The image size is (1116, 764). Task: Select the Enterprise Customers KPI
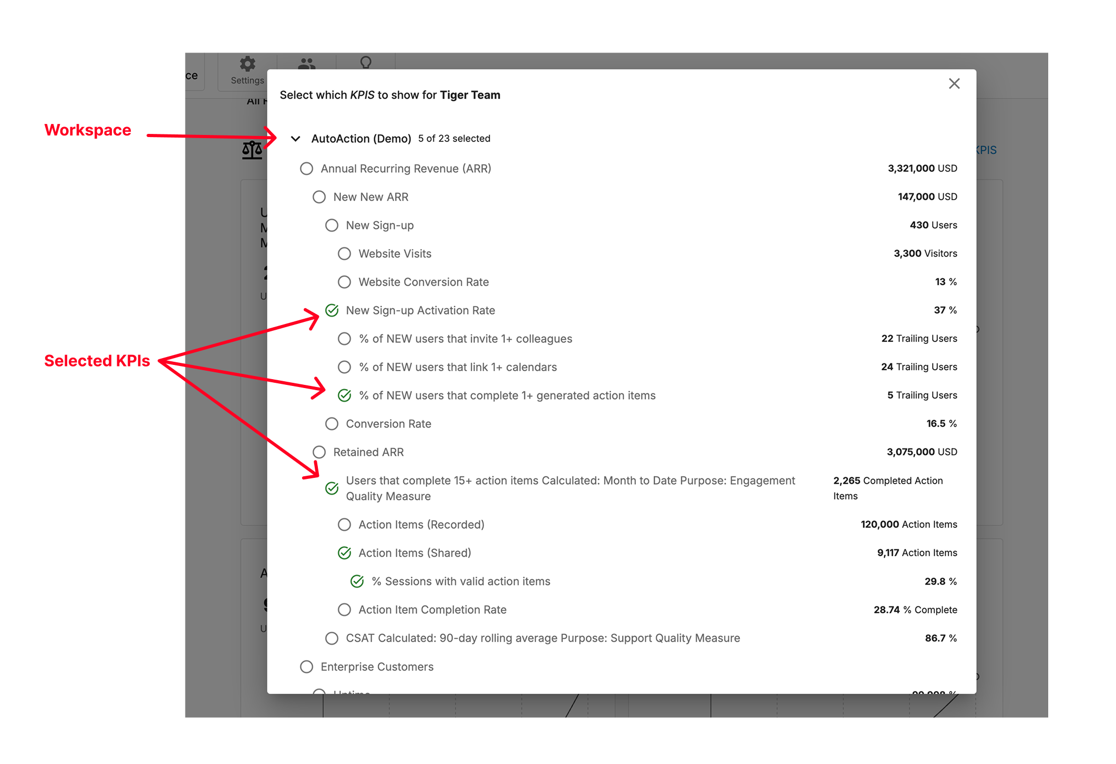click(306, 667)
